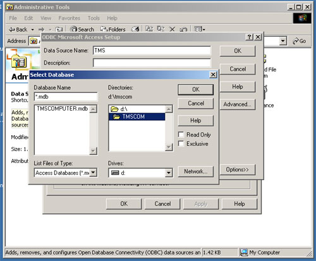Click the Undo toolbar icon
Screen dimensions: 316x261
tap(183, 29)
